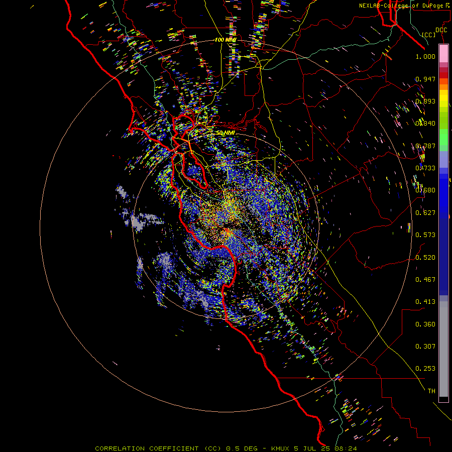
Task: Click the DCC label above the color bar
Action: tap(441, 30)
